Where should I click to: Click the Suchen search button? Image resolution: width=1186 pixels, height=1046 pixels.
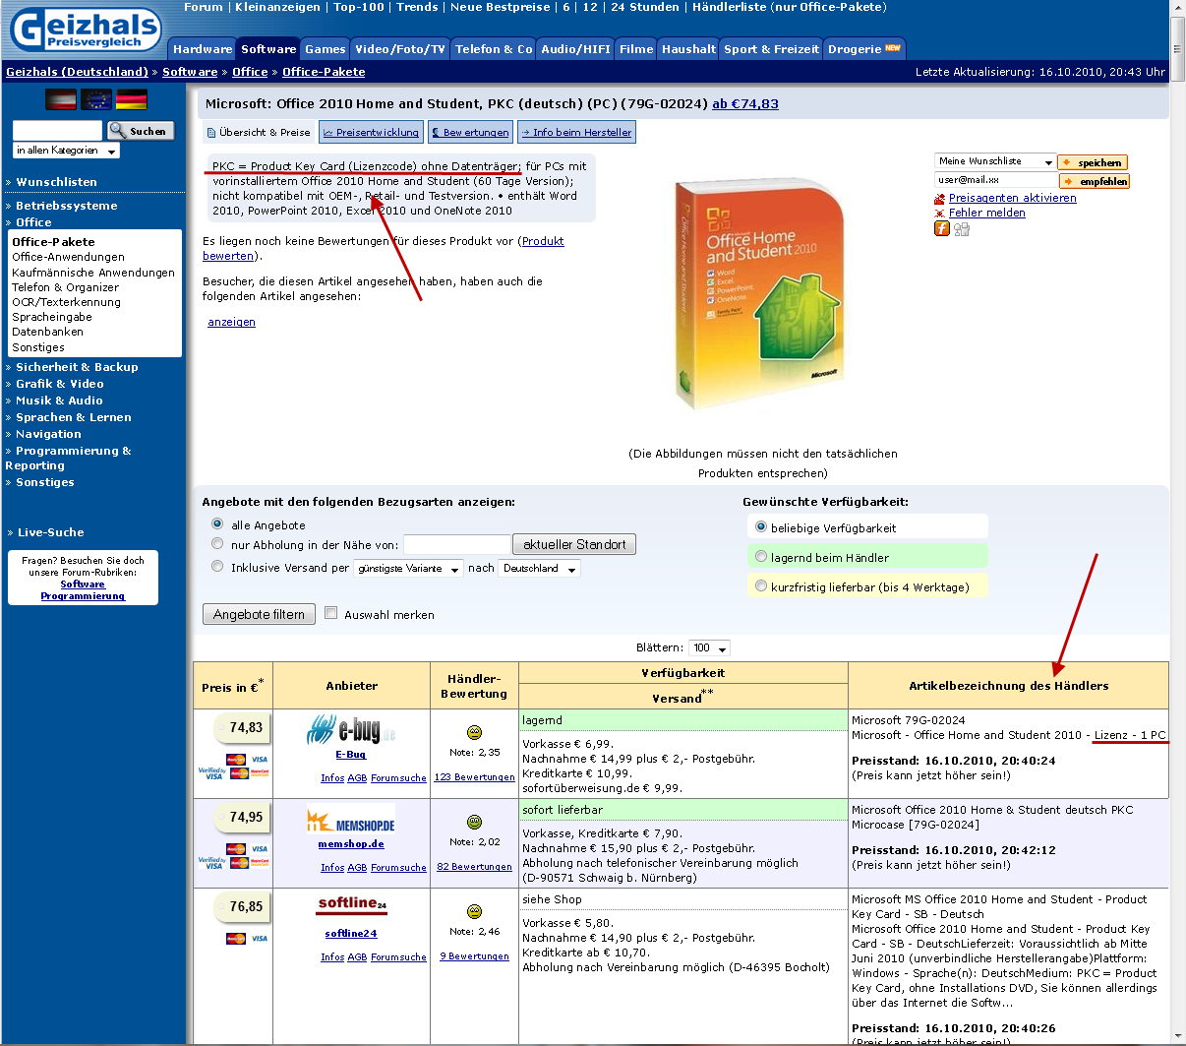pyautogui.click(x=140, y=130)
